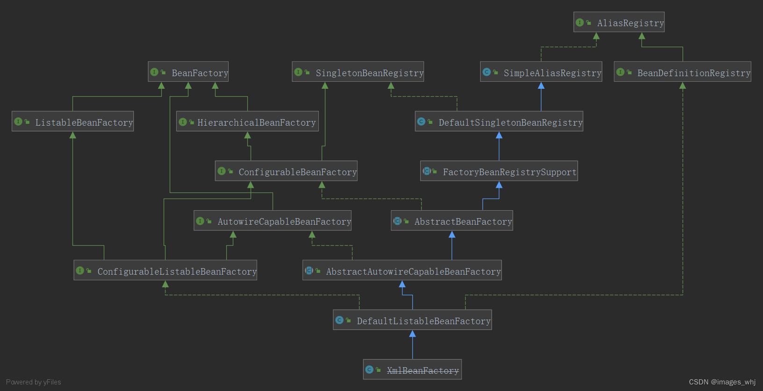Click the interface icon on ConfigurableListableBeanFactory node
The image size is (763, 391).
[80, 270]
